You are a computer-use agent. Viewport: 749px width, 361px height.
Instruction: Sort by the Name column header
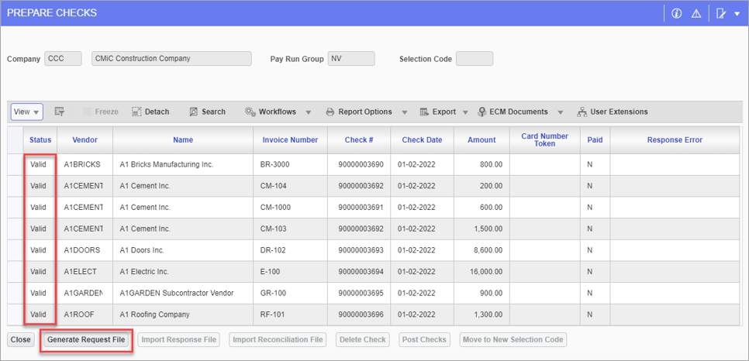pyautogui.click(x=183, y=140)
